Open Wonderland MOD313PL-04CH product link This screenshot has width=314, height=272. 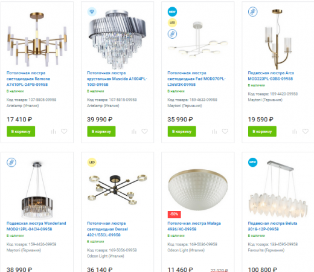(36, 226)
